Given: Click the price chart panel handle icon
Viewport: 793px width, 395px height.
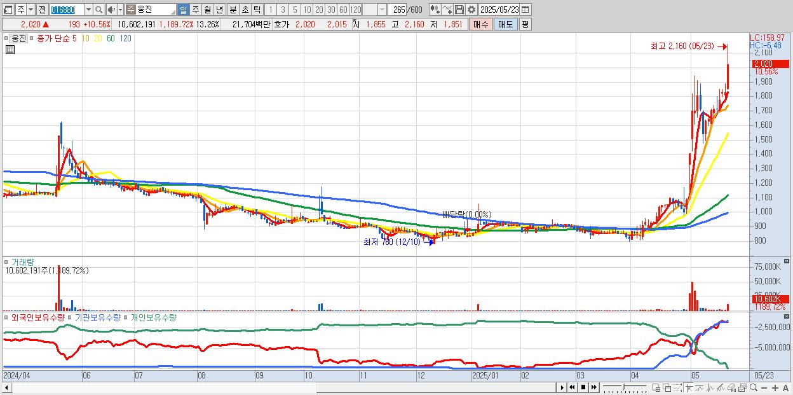Looking at the screenshot, I should coord(6,38).
